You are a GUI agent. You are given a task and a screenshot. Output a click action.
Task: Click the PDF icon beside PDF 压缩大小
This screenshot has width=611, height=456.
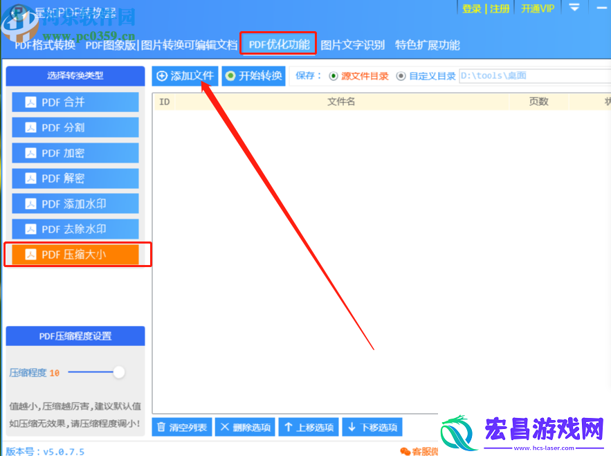[30, 255]
